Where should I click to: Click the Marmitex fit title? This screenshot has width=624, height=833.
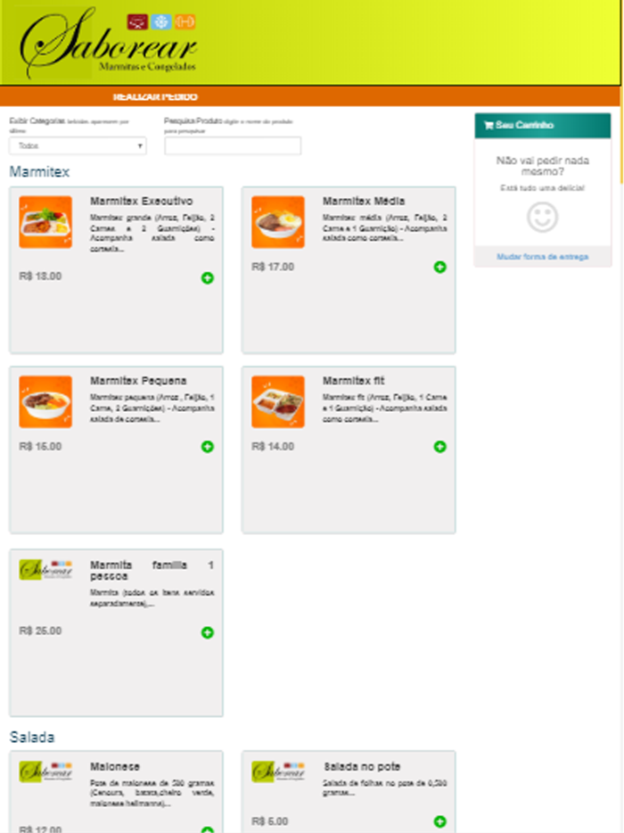point(353,381)
